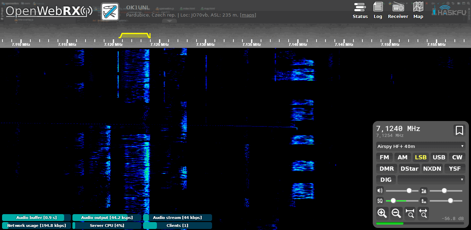Click the 7.140 MHz mark on frequency scale
This screenshot has height=230, width=471.
pos(298,44)
